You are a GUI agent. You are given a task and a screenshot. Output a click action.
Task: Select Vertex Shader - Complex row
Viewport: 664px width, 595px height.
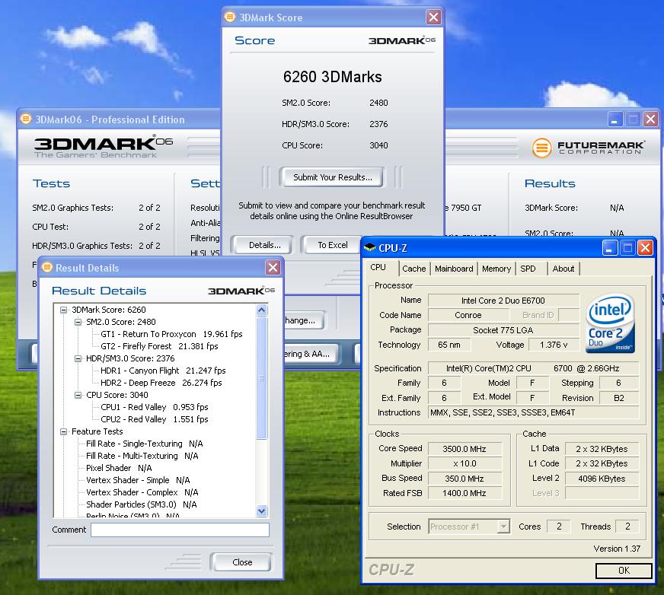[142, 492]
